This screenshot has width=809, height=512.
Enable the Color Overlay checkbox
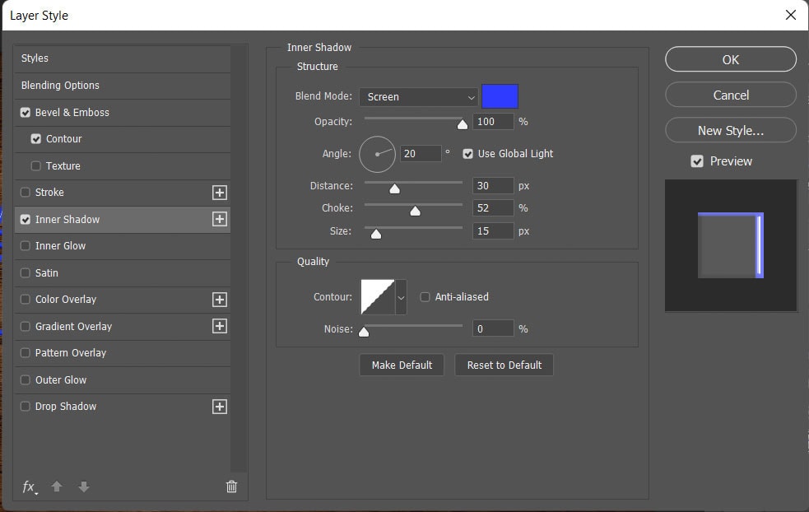pyautogui.click(x=26, y=299)
